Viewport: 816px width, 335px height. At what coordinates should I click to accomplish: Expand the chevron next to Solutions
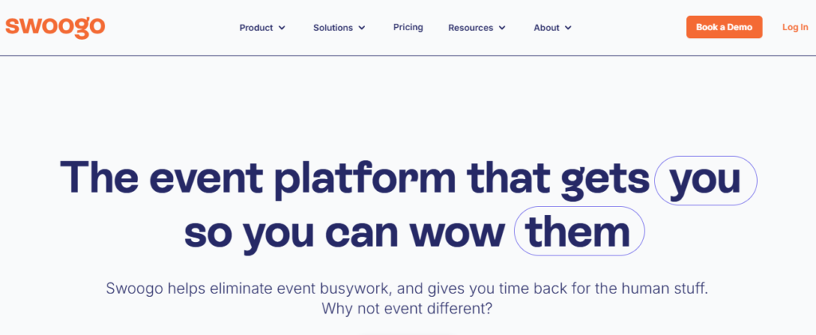click(x=362, y=28)
